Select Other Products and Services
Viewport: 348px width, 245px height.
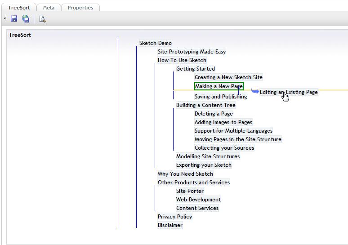click(194, 183)
